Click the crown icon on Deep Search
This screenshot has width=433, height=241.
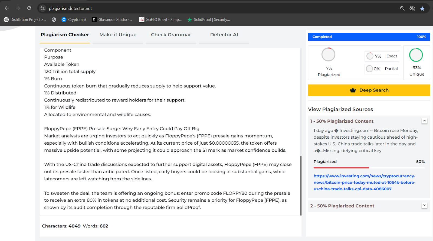coord(353,90)
